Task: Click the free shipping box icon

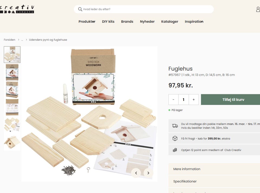Action: (175, 139)
